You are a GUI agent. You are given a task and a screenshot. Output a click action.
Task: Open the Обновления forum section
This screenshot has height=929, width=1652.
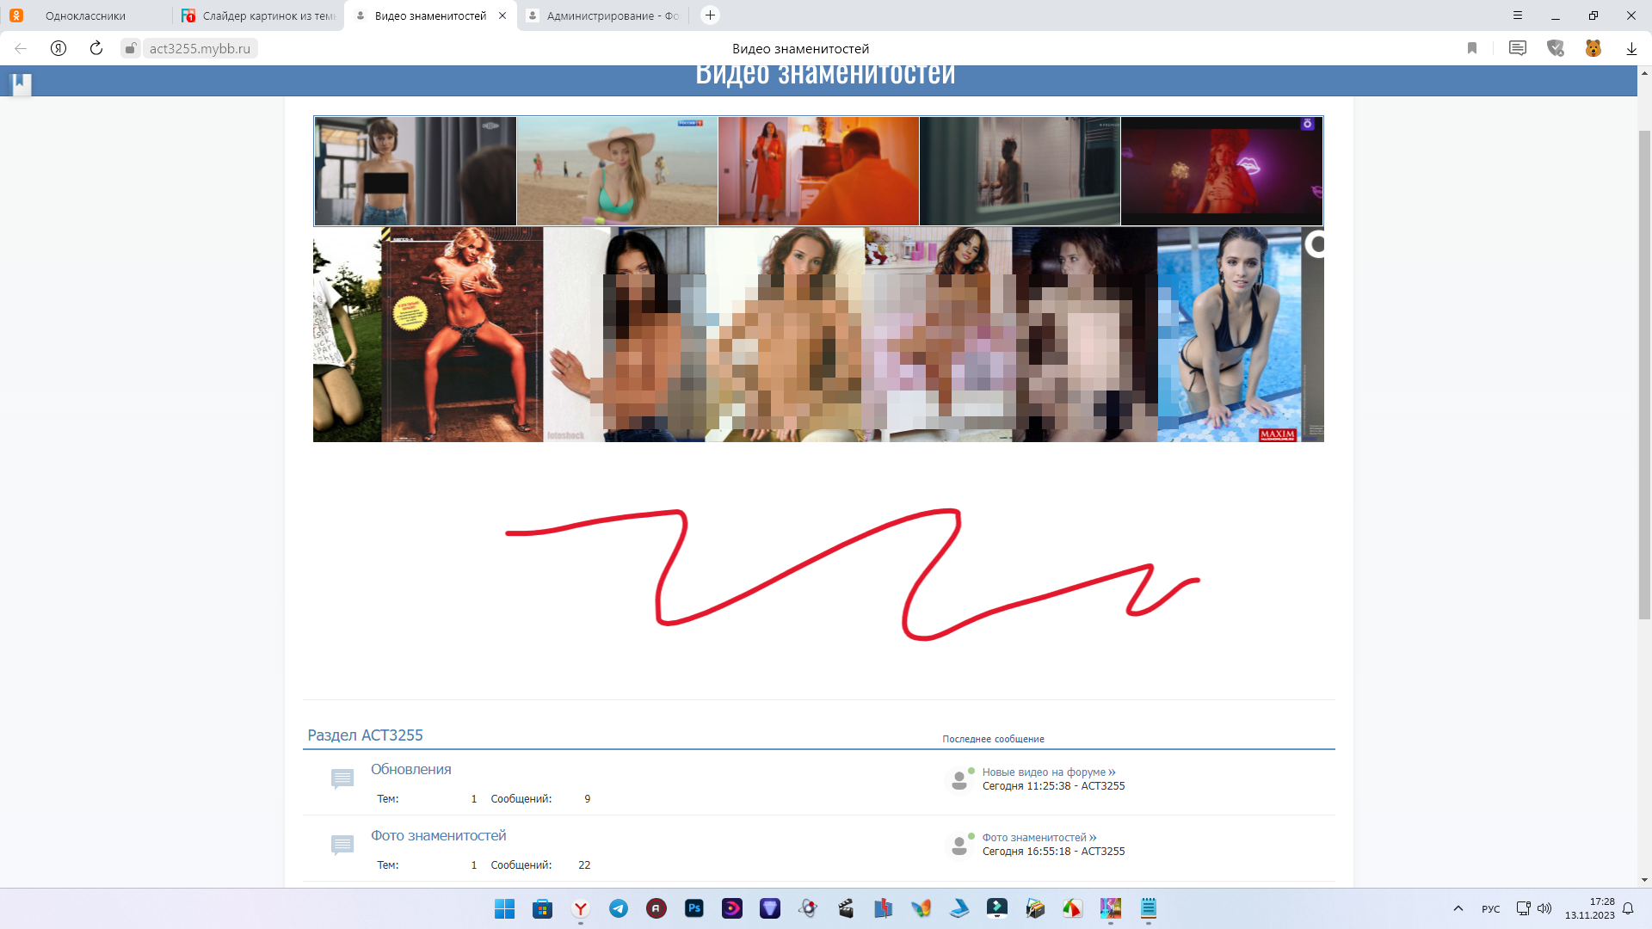(410, 769)
